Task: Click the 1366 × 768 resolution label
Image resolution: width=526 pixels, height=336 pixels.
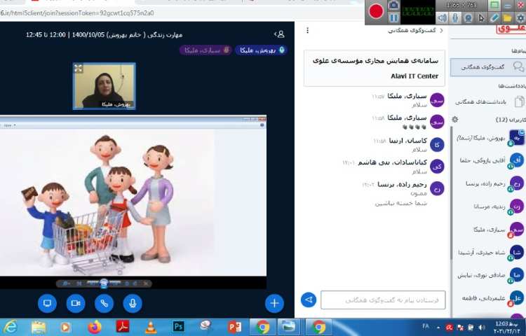Action: coord(462,5)
